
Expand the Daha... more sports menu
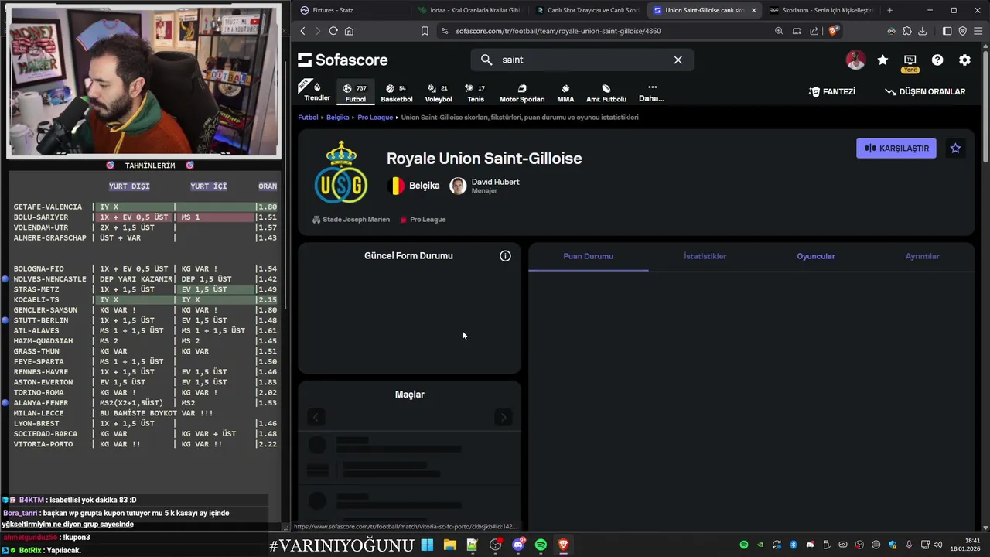[x=651, y=93]
